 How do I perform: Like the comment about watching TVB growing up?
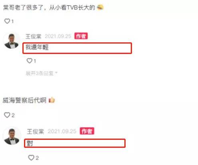pos(7,21)
